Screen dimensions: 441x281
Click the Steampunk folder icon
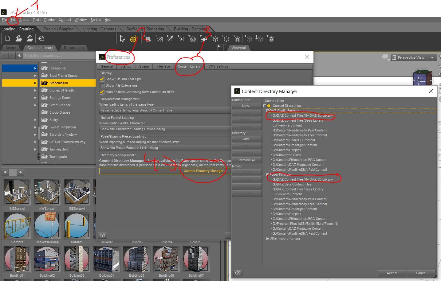click(x=45, y=68)
